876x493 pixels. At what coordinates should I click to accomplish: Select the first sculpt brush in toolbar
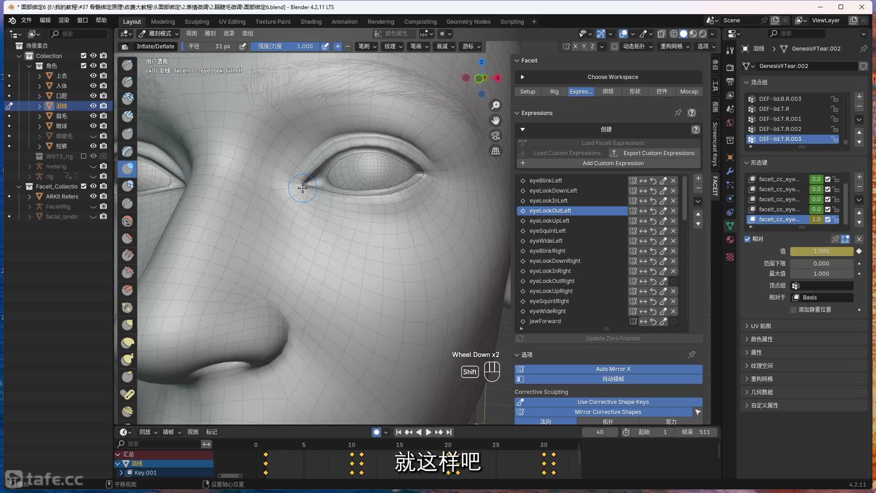(127, 65)
